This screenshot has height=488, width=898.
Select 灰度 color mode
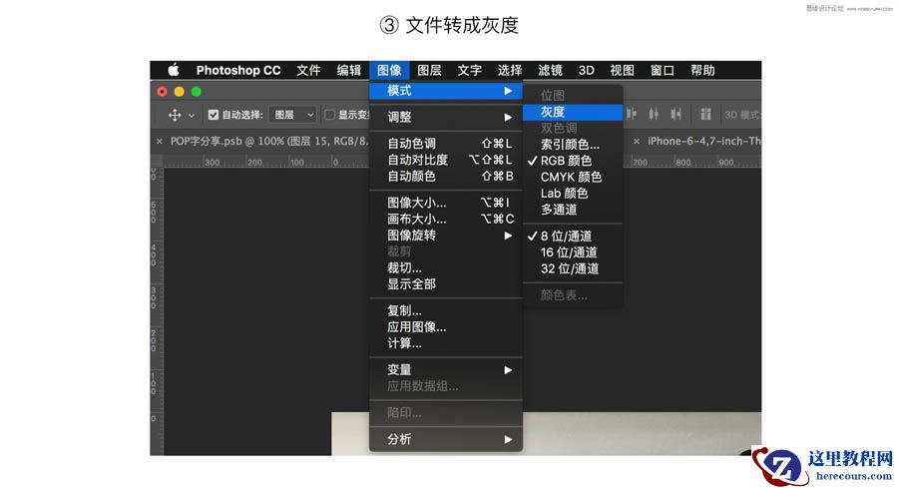pos(572,112)
